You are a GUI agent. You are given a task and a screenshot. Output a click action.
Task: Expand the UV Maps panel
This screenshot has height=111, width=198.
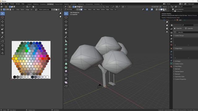tap(178, 61)
